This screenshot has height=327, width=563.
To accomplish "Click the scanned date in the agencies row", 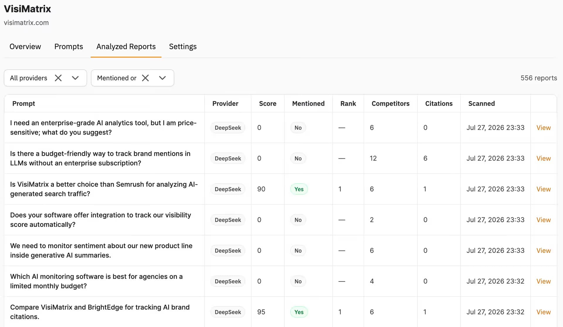I will [x=496, y=281].
